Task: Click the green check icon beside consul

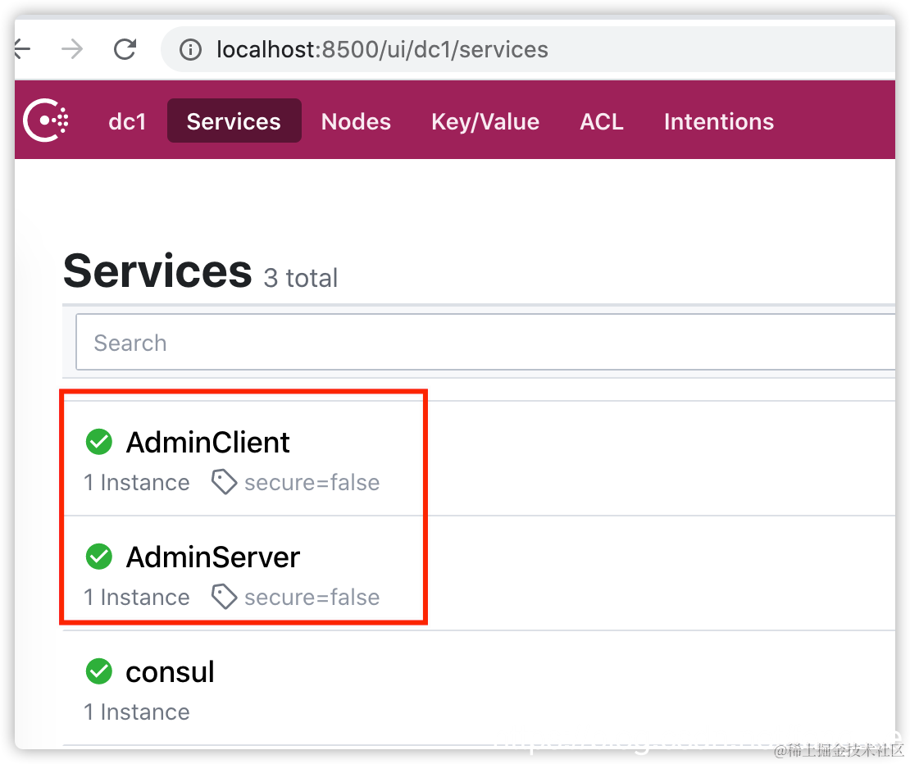Action: pyautogui.click(x=99, y=671)
